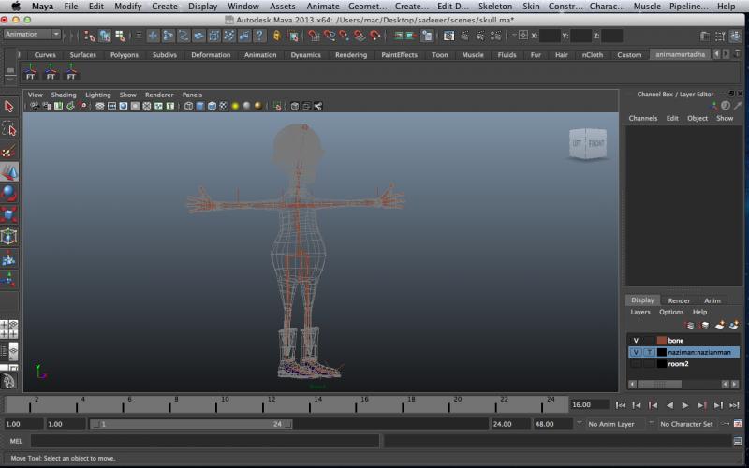Select the arrow Select tool
This screenshot has width=749, height=468.
(x=9, y=107)
